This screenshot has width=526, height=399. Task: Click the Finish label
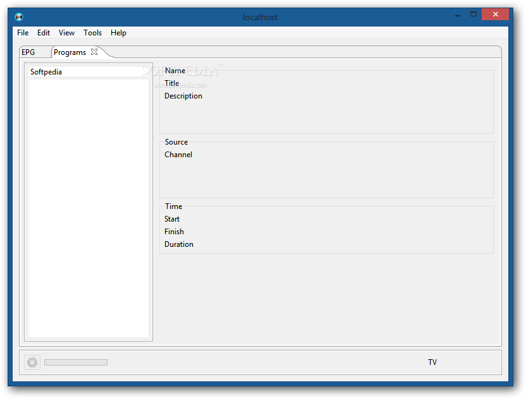coord(174,232)
